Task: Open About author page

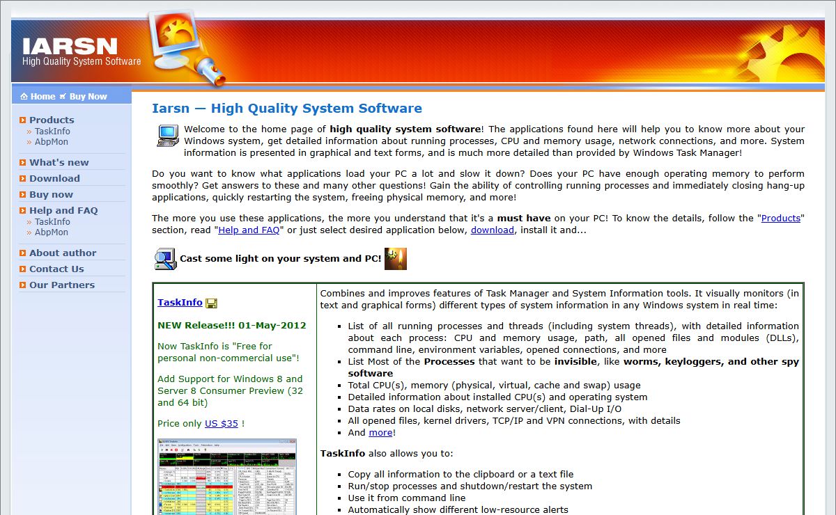Action: [63, 253]
